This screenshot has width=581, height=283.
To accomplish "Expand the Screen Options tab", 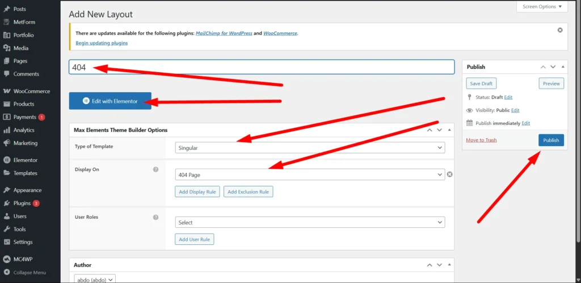I will pos(541,7).
